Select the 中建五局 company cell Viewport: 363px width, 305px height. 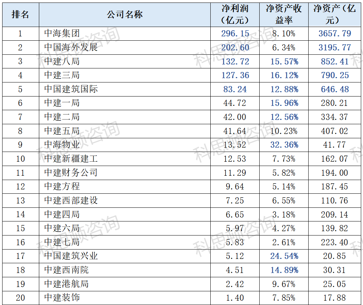point(125,131)
